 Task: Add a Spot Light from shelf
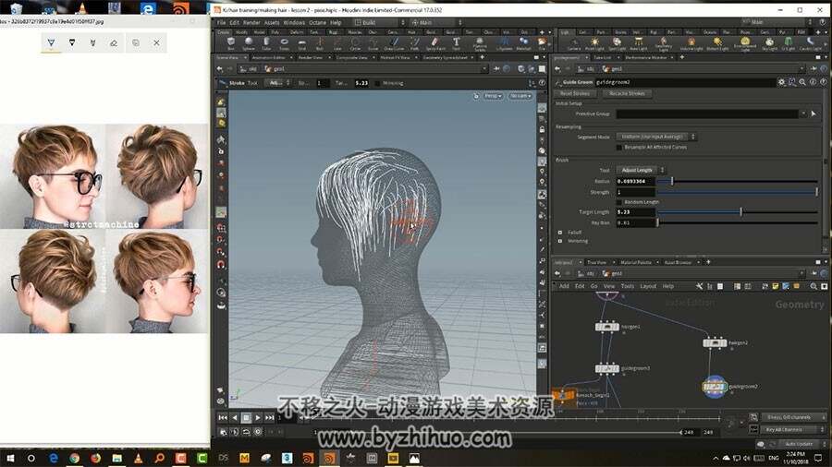[x=617, y=43]
